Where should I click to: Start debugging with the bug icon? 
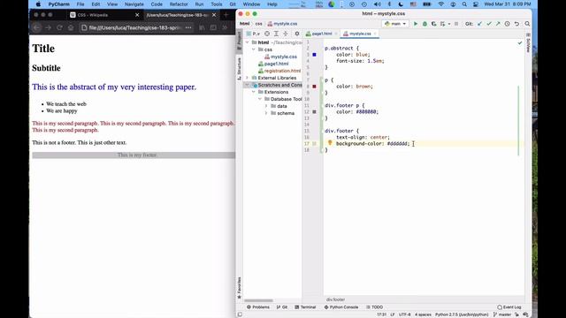pos(424,24)
